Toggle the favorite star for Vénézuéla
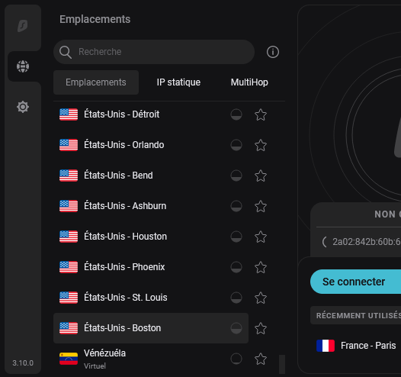Viewport: 401px width, 377px height. coord(261,359)
